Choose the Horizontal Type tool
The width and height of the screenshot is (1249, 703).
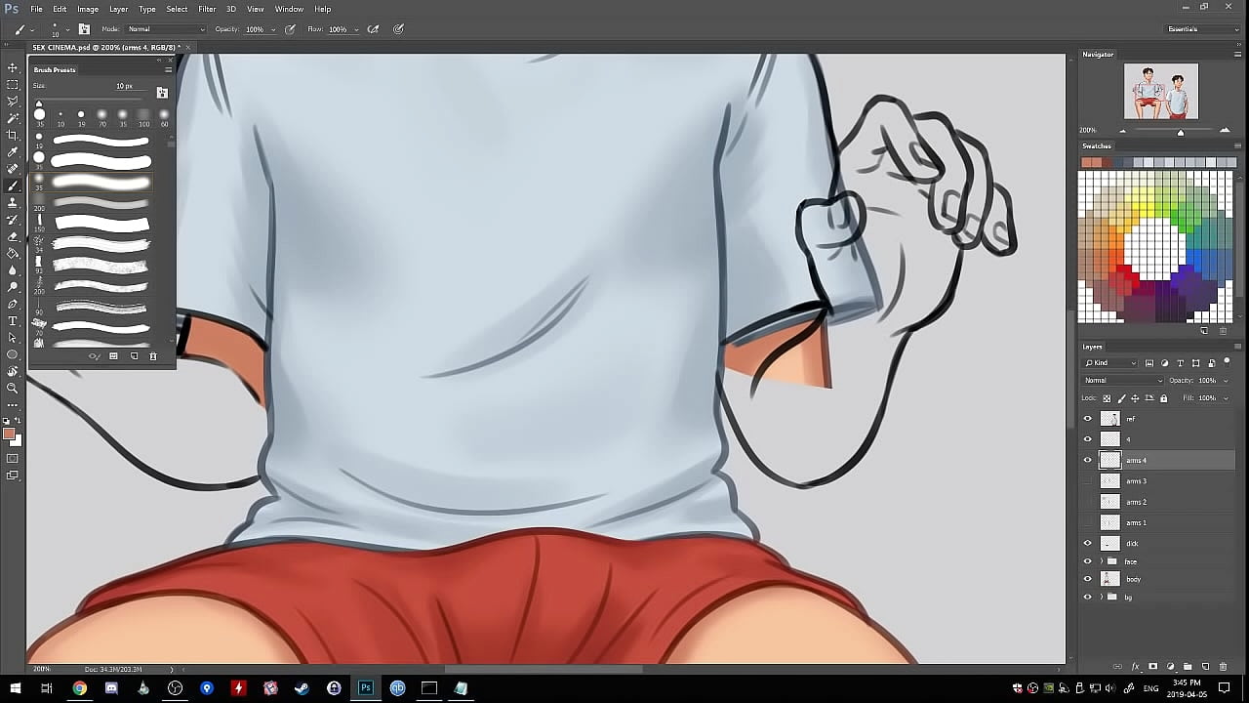13,320
